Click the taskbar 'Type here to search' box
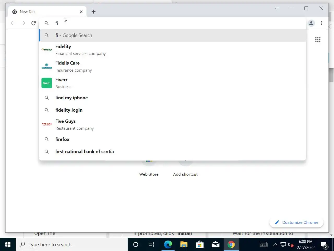Image resolution: width=334 pixels, height=251 pixels. [x=72, y=244]
